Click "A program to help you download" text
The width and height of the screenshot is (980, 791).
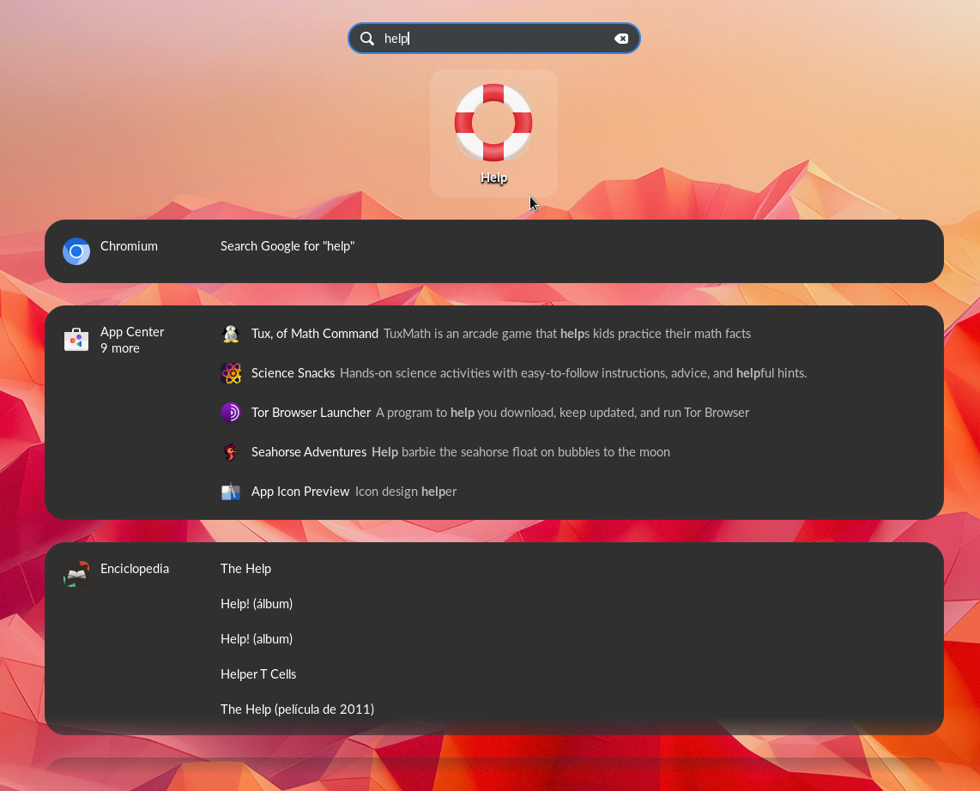[562, 413]
